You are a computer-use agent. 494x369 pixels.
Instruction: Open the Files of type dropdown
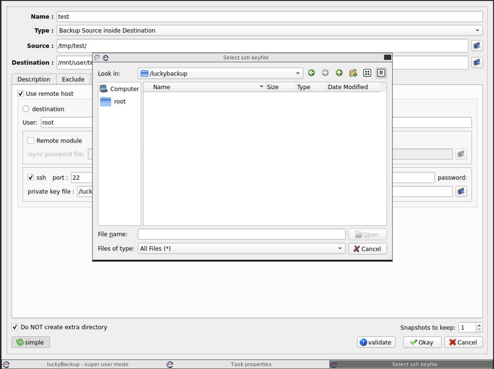(x=242, y=249)
